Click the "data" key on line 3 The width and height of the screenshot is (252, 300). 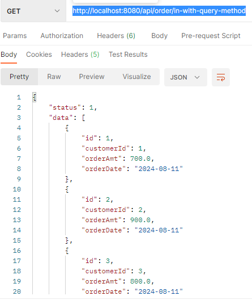61,118
